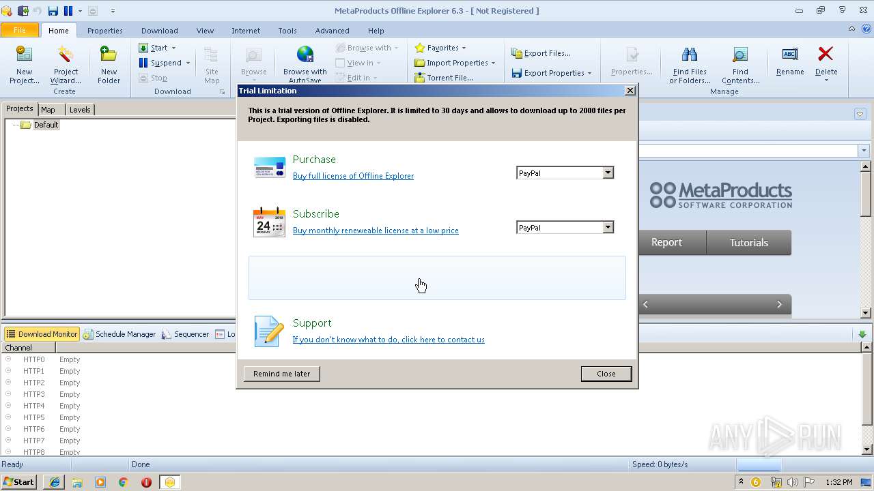The width and height of the screenshot is (874, 491).
Task: Open the address bar dropdown arrow
Action: [x=864, y=151]
